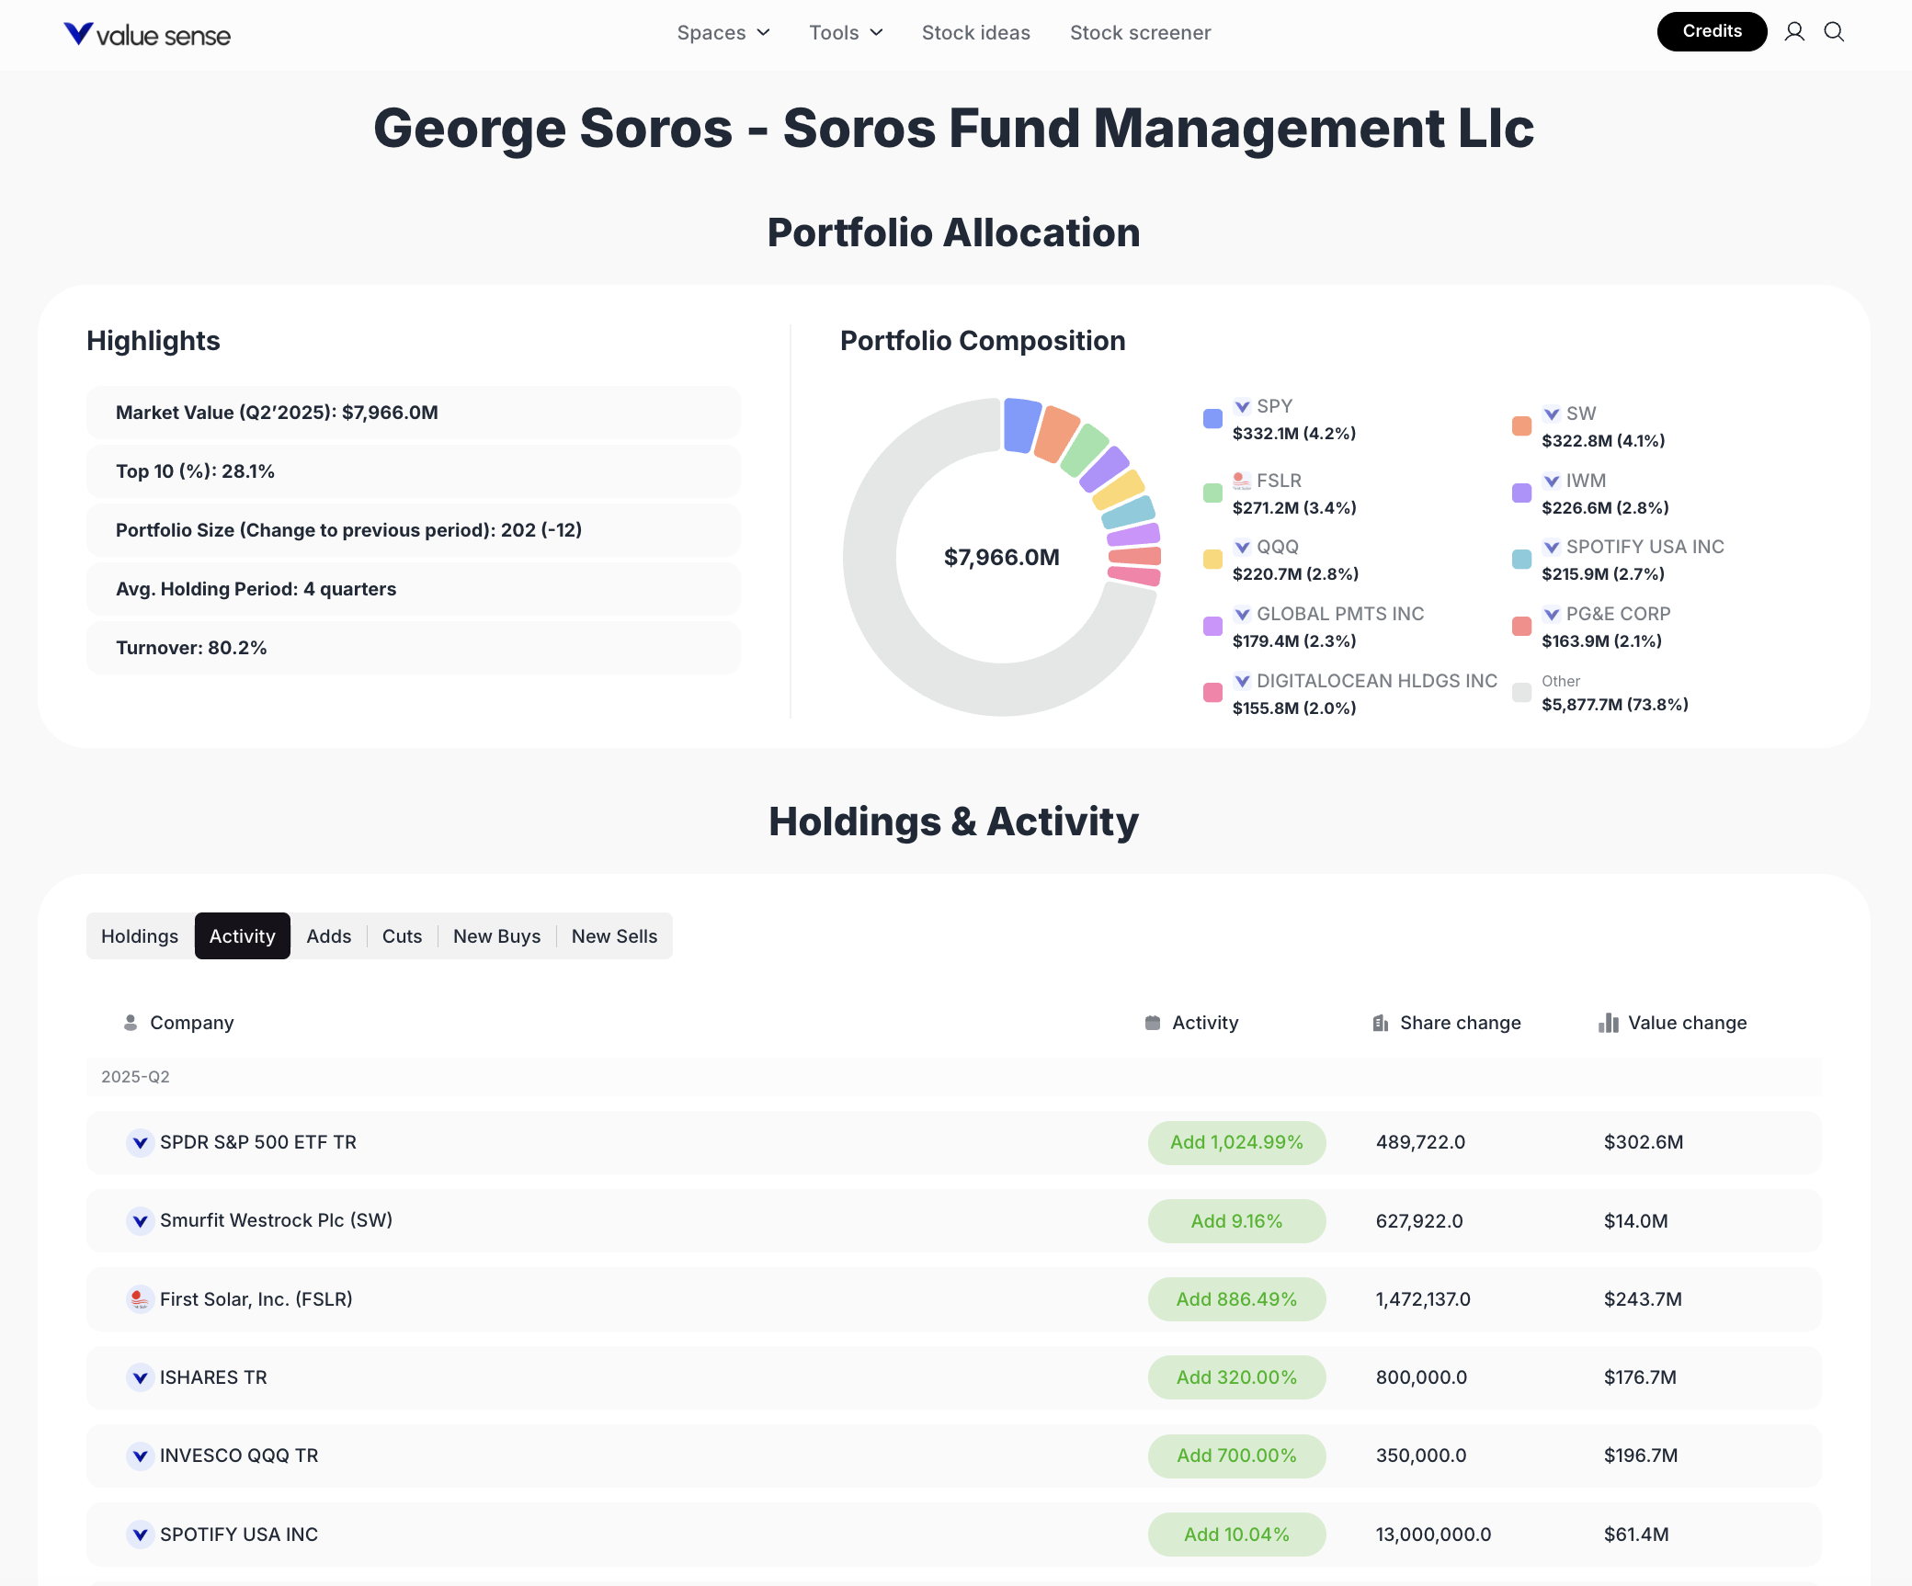The width and height of the screenshot is (1912, 1586).
Task: Click the Value change bar chart icon
Action: click(1608, 1023)
